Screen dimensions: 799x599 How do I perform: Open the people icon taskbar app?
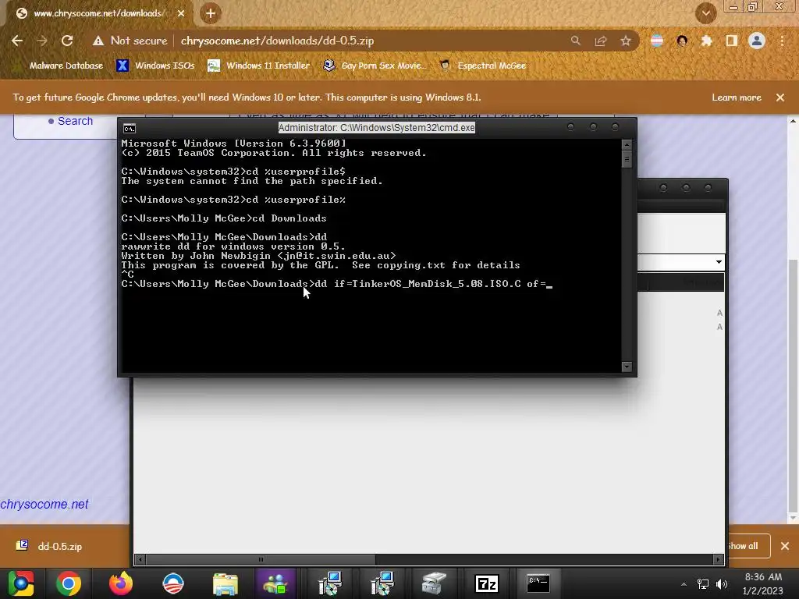coord(275,583)
